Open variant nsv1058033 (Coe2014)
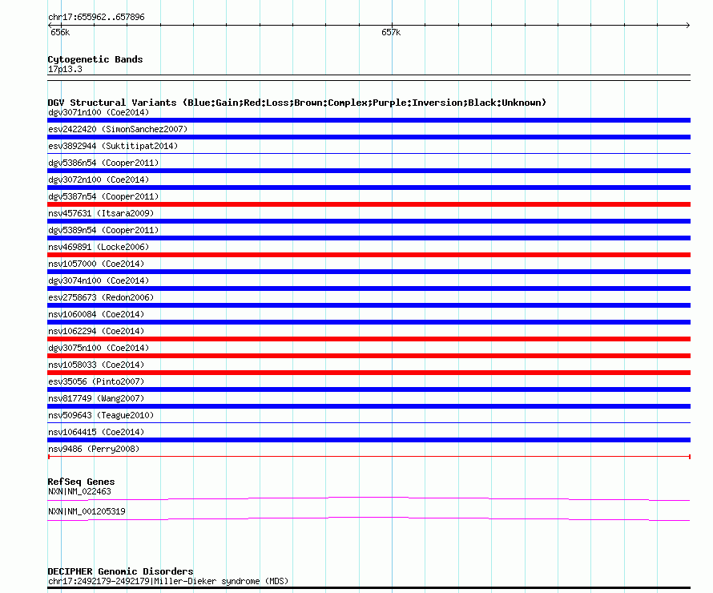713x593 pixels. coord(96,365)
